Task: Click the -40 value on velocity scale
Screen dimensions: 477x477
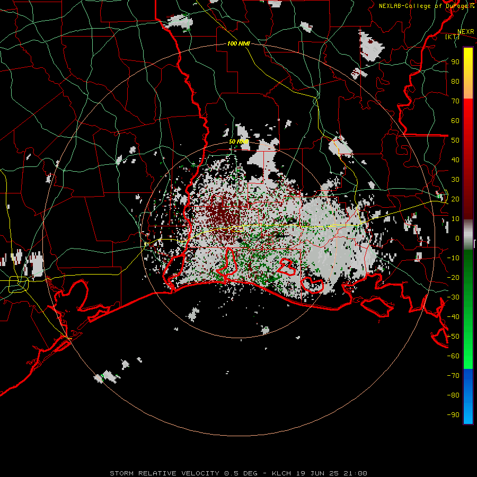Action: click(x=453, y=317)
